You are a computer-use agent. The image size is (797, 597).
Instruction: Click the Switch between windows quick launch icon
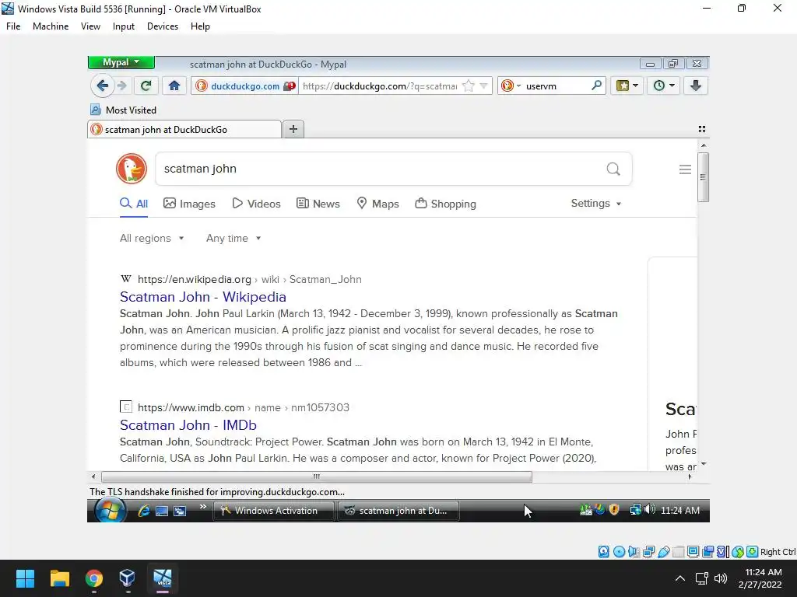click(x=180, y=511)
